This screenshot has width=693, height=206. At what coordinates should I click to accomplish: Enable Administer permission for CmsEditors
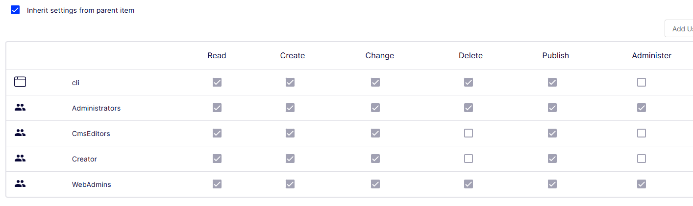(641, 133)
